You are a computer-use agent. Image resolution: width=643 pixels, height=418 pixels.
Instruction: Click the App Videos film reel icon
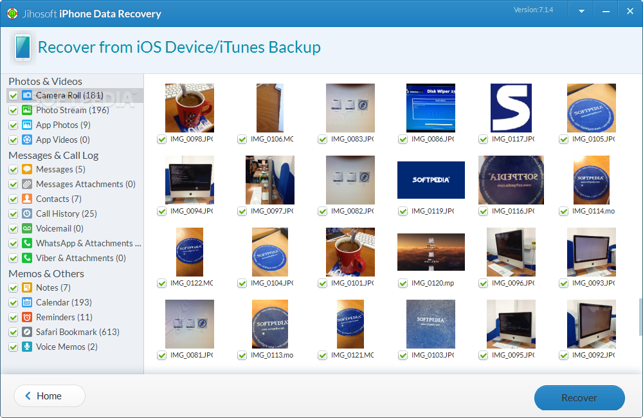[x=27, y=140]
